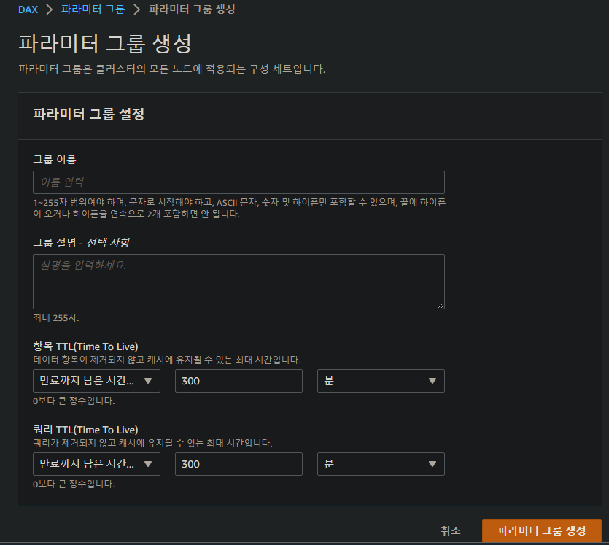This screenshot has width=609, height=545.
Task: Click the 항목 TTL(Time To Live) label
Action: click(85, 347)
